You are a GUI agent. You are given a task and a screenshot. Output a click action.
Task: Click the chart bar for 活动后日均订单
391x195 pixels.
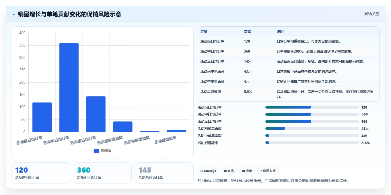(x=96, y=114)
